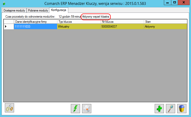Screen dimensions: 191x117
Task: Click the Aktywny węzeł klastra label
Action: (96, 17)
